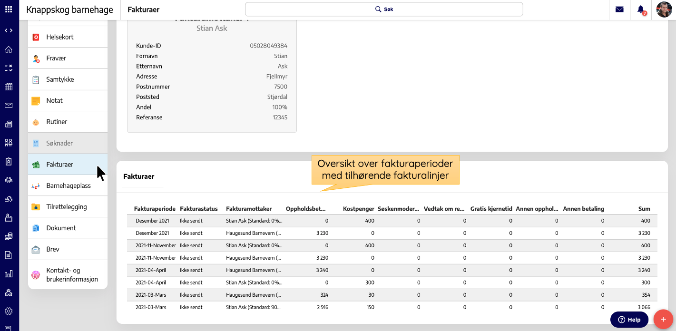Sort by Fakturaperiode column header
Image resolution: width=676 pixels, height=331 pixels.
(155, 209)
